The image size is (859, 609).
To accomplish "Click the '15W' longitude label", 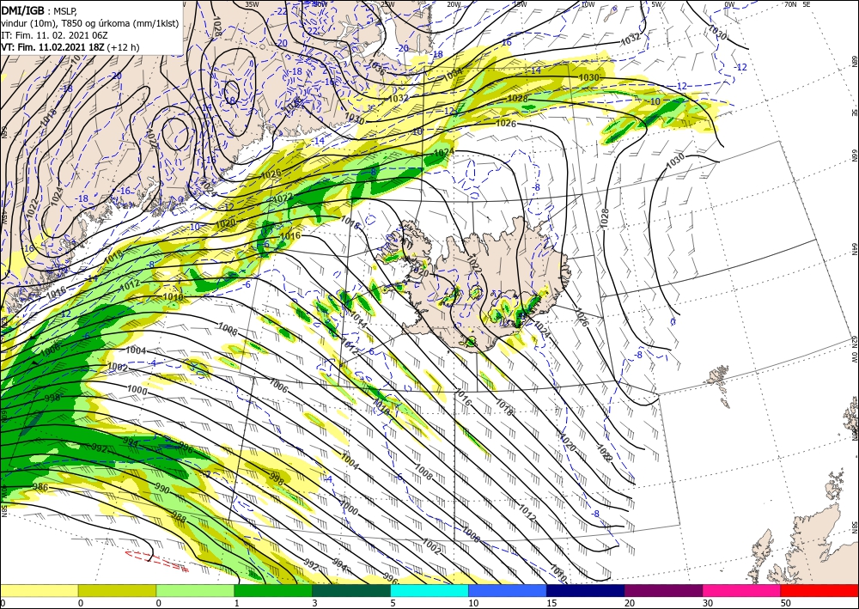I will coord(520,4).
